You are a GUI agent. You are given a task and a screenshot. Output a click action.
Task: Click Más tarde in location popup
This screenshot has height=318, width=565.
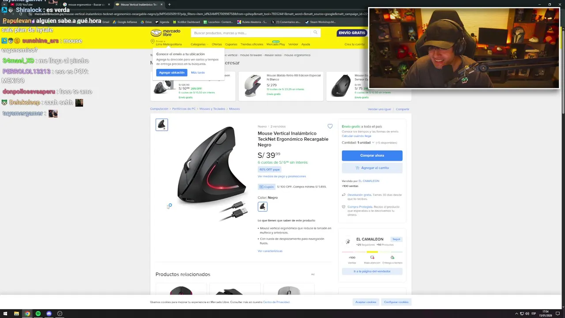(198, 72)
